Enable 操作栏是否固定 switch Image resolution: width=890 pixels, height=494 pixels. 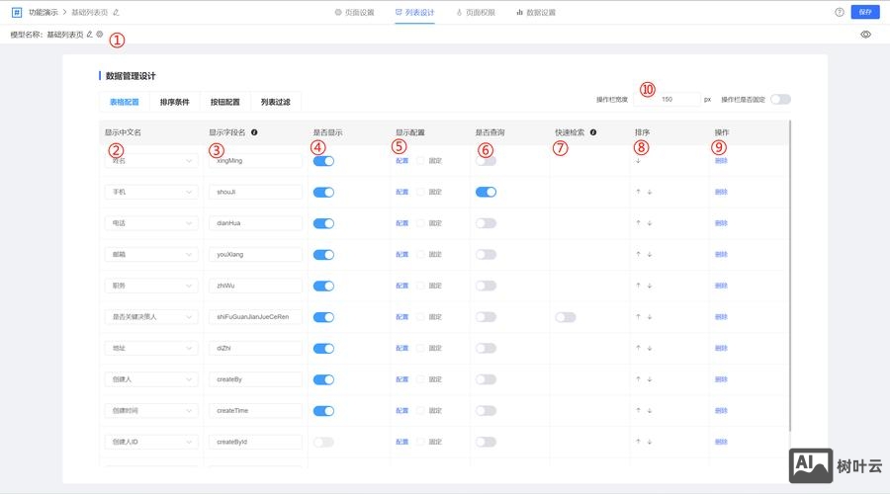click(x=780, y=99)
